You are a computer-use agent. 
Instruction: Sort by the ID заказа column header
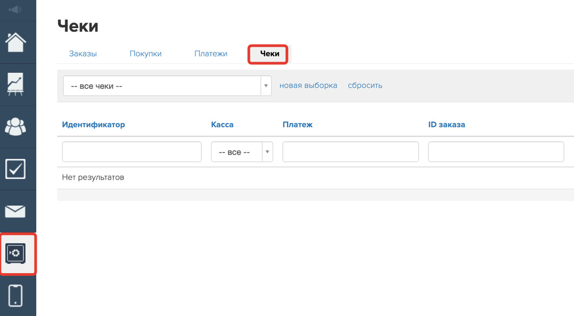pos(447,125)
